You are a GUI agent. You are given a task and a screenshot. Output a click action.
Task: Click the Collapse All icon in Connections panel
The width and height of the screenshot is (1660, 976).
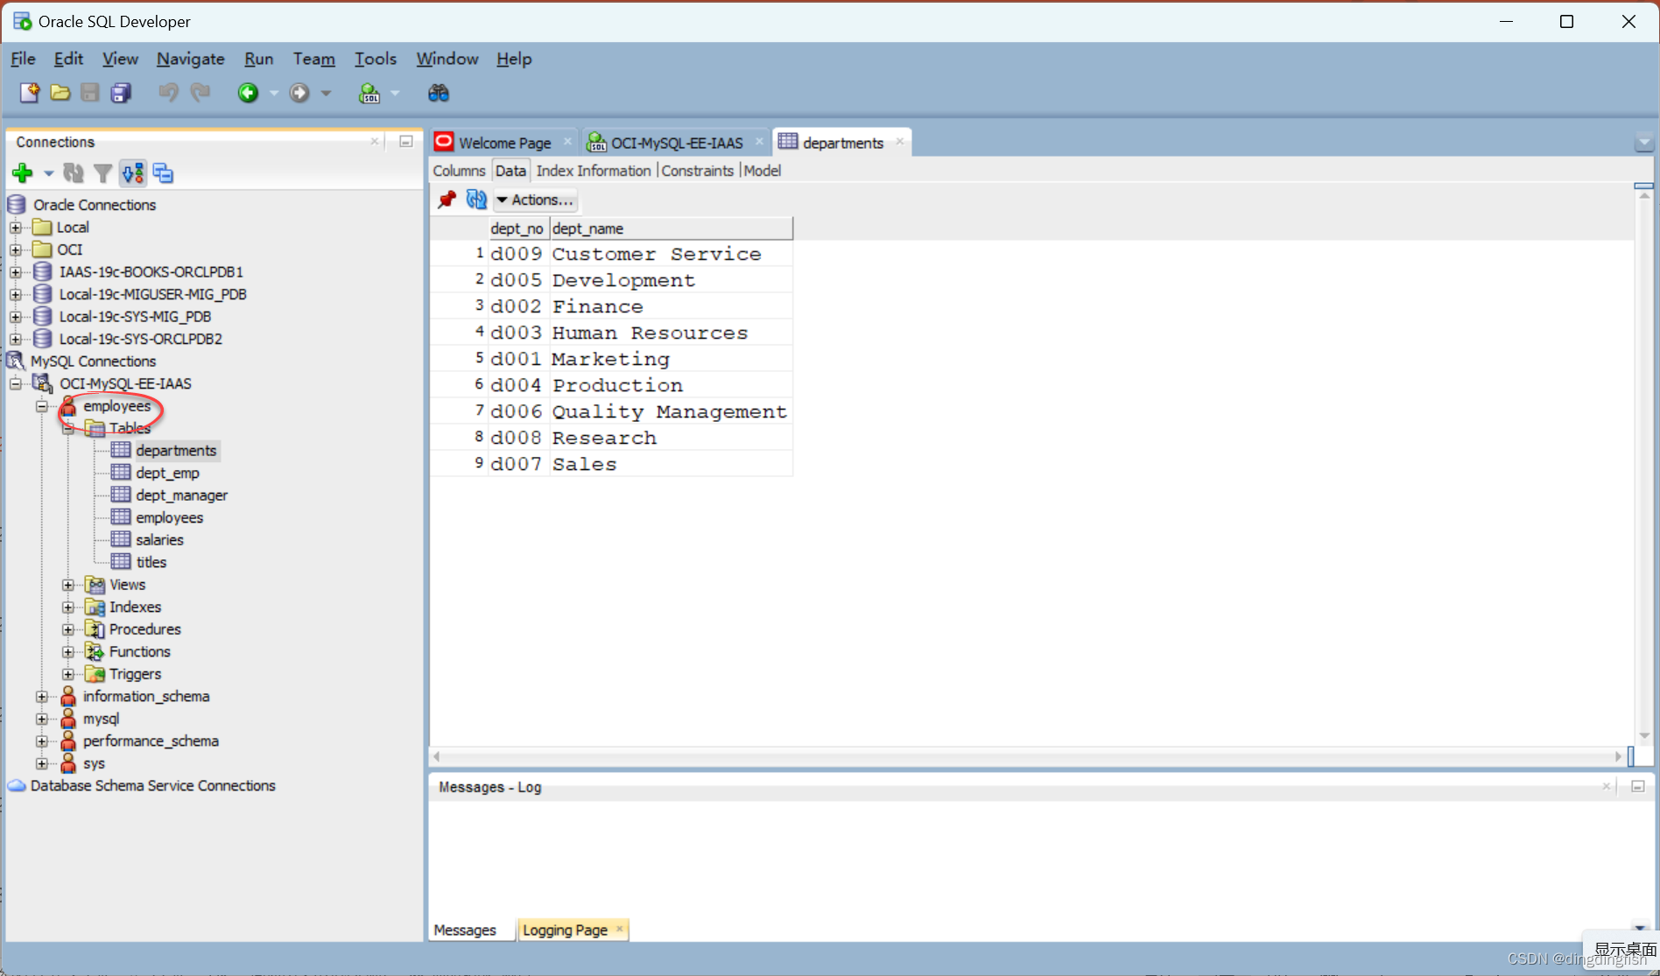pos(163,173)
